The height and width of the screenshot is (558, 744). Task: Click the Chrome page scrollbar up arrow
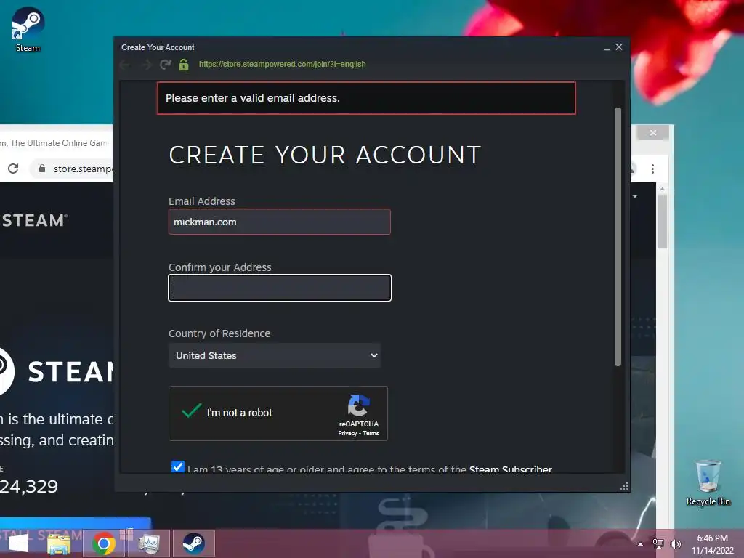click(662, 189)
